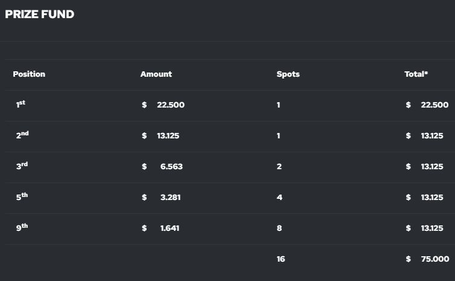Select the 2nd place amount 13.125
The image size is (455, 281).
pos(168,136)
